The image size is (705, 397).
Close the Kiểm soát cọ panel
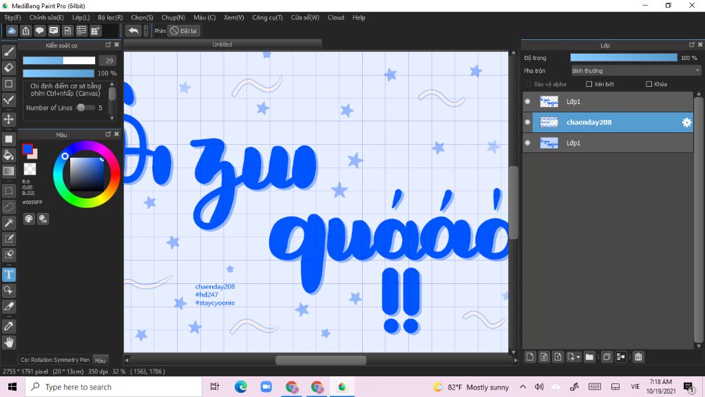click(116, 45)
